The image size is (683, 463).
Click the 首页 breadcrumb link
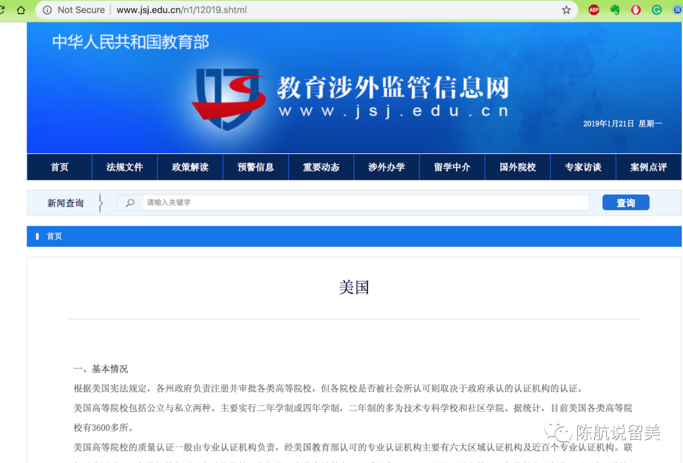[x=54, y=237]
